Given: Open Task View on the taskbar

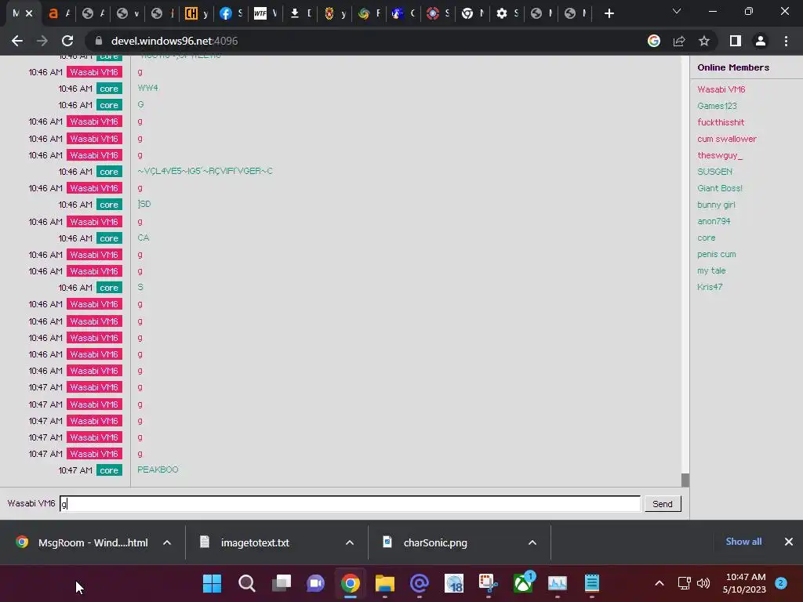Looking at the screenshot, I should 282,583.
